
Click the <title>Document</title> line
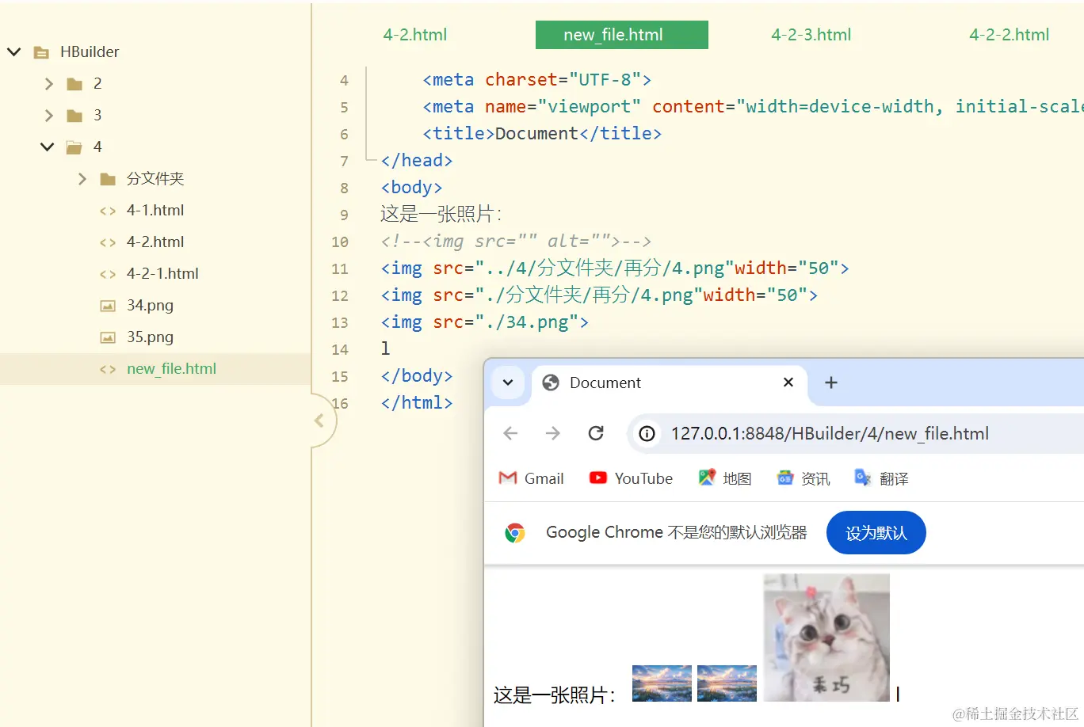[x=542, y=133]
